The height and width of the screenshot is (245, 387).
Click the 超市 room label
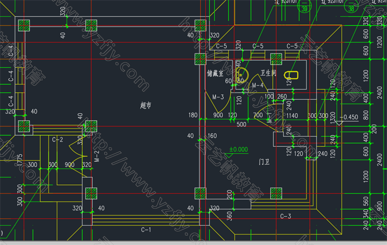(x=145, y=105)
